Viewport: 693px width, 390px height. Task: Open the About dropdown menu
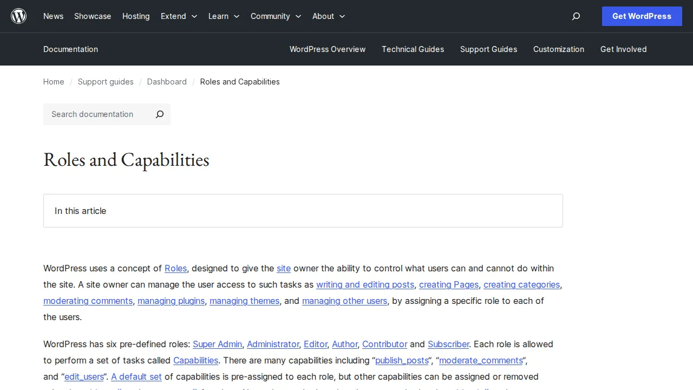tap(328, 16)
